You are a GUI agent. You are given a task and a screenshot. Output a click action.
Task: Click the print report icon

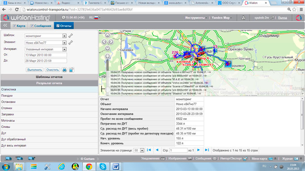(x=64, y=70)
